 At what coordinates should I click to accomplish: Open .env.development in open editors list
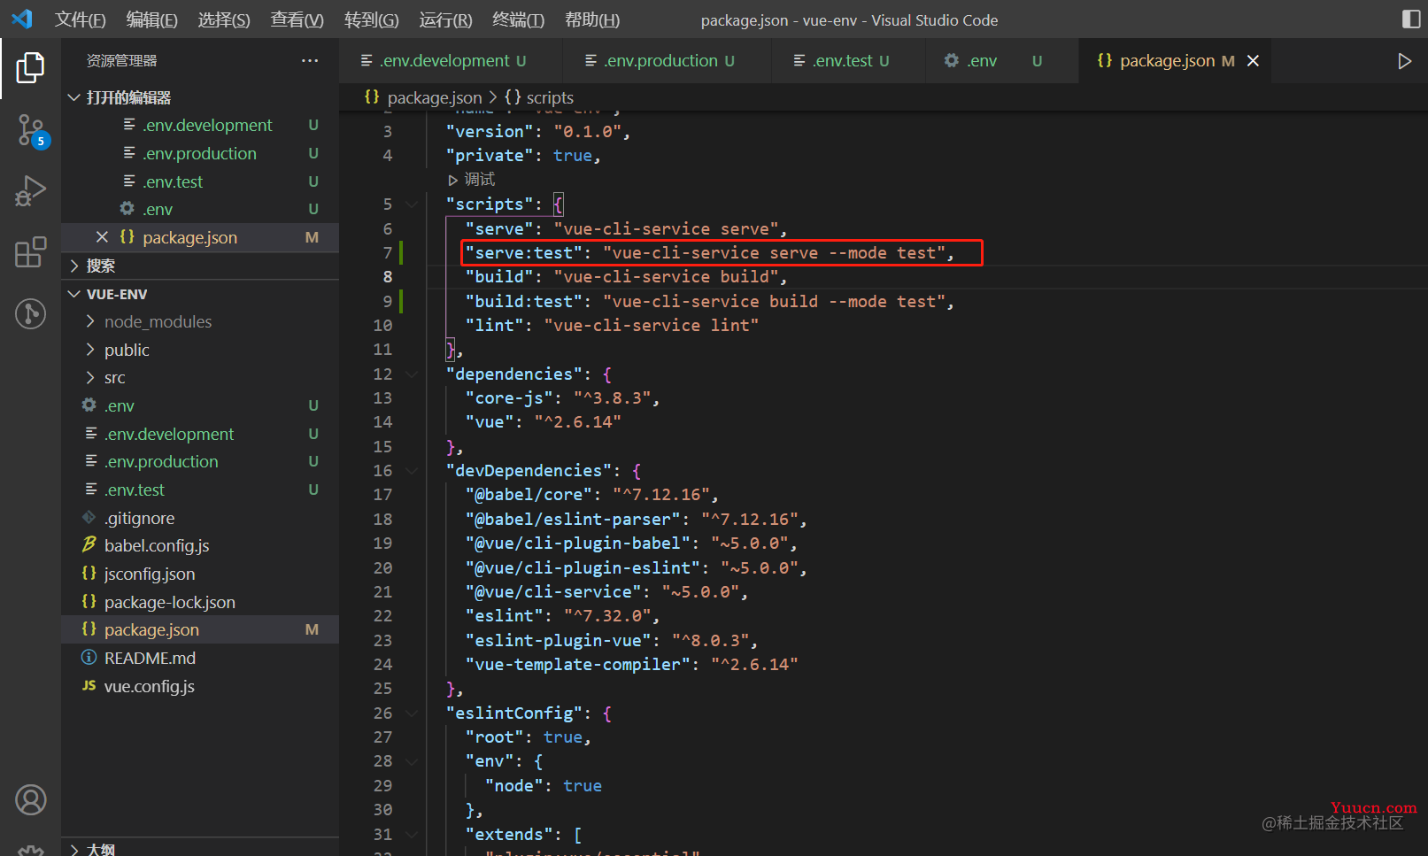[200, 125]
